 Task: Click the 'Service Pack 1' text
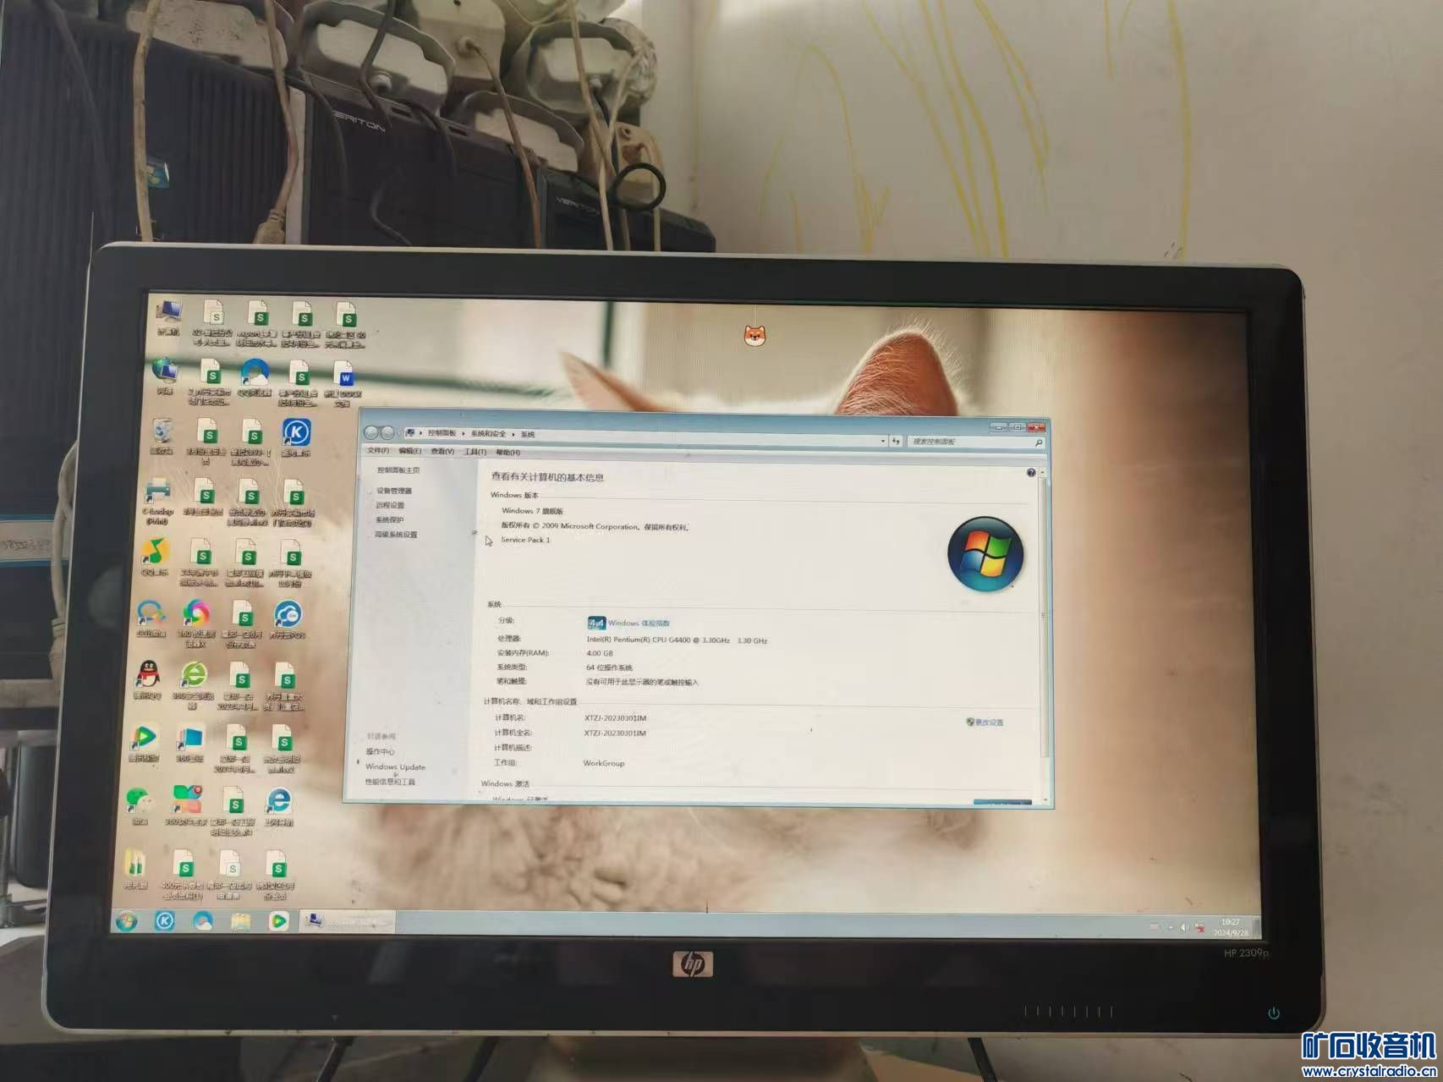click(525, 540)
